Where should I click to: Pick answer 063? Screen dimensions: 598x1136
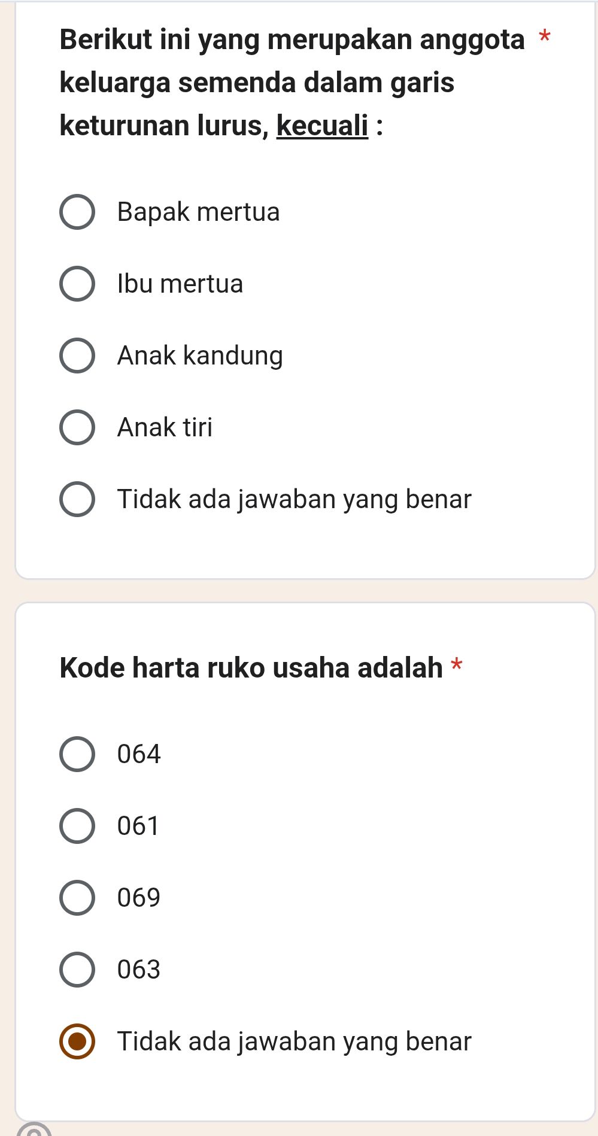coord(77,970)
